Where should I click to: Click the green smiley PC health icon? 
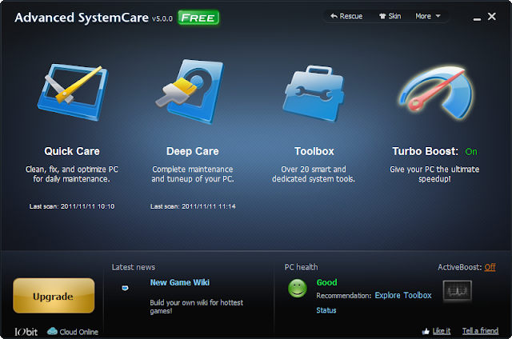(298, 288)
